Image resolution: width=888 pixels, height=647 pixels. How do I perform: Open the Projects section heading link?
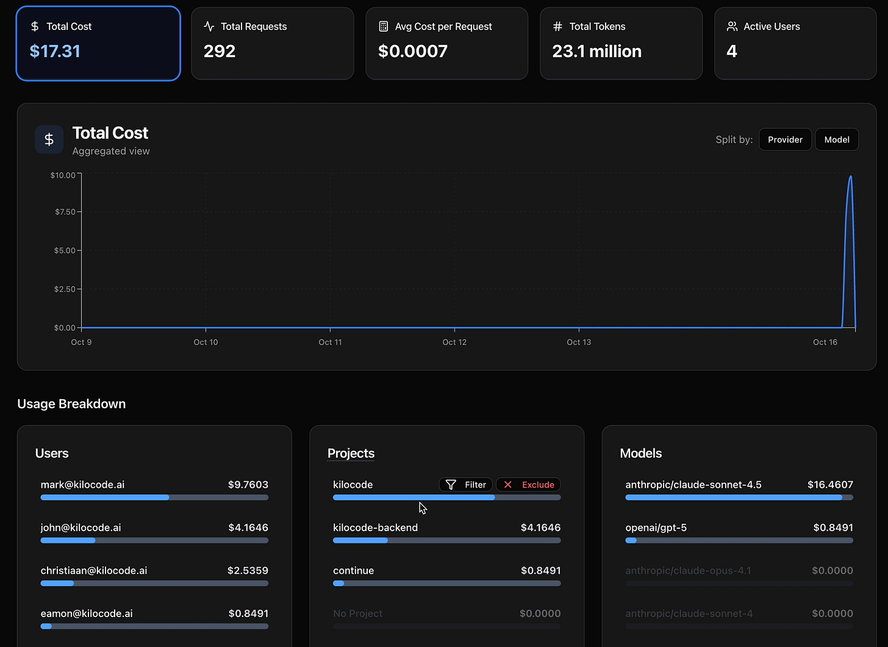tap(351, 453)
